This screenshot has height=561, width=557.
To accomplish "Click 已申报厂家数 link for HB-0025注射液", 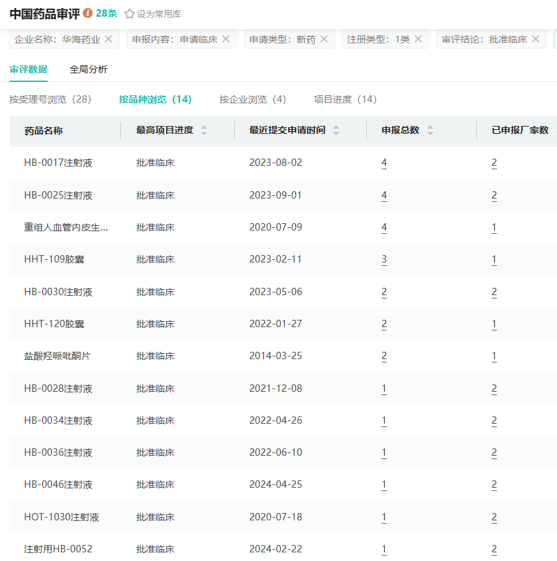I will point(494,195).
